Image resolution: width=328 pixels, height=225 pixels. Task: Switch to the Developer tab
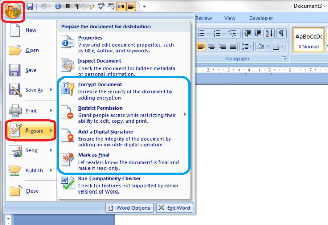click(x=261, y=18)
